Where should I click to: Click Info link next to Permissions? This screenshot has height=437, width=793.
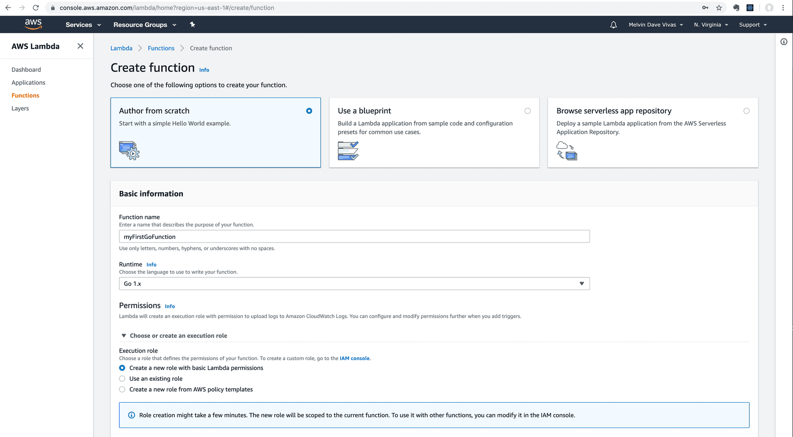pyautogui.click(x=170, y=306)
